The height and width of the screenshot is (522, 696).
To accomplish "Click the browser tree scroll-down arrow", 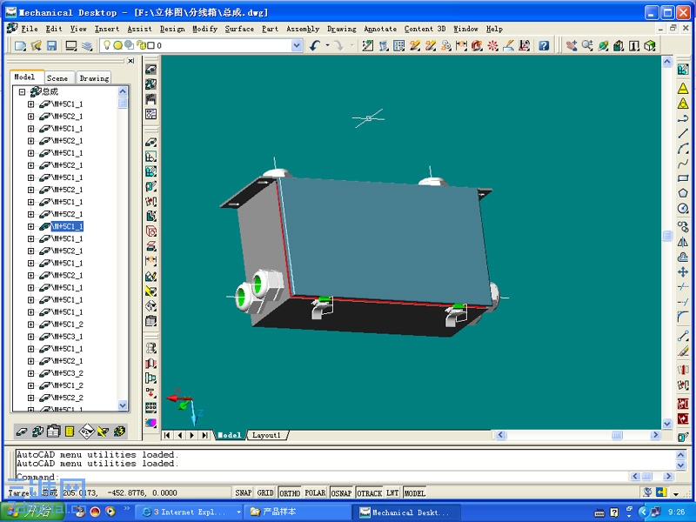I will 123,405.
